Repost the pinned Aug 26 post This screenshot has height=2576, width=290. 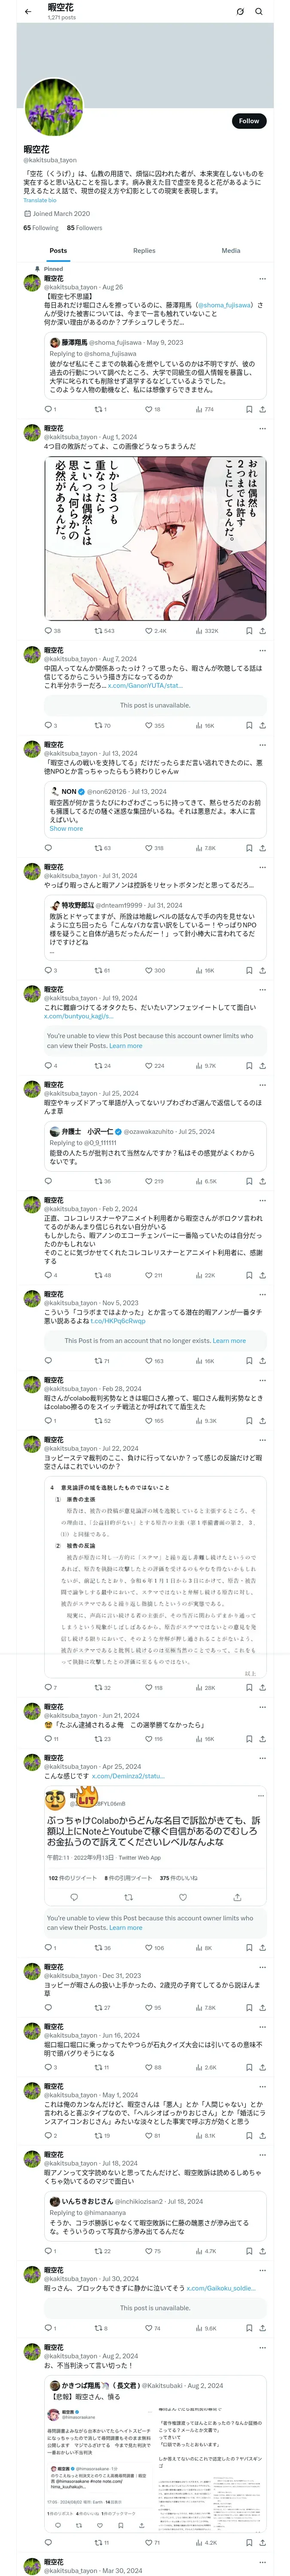point(98,409)
